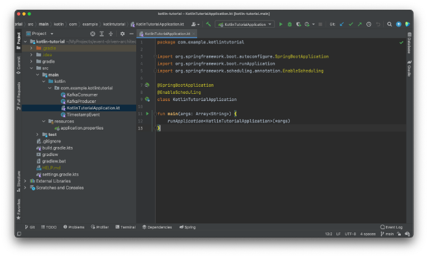428x257 pixels.
Task: Click the Stop process square button
Action: click(x=320, y=24)
